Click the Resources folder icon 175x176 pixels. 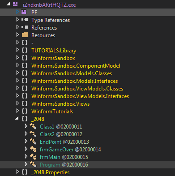click(25, 35)
